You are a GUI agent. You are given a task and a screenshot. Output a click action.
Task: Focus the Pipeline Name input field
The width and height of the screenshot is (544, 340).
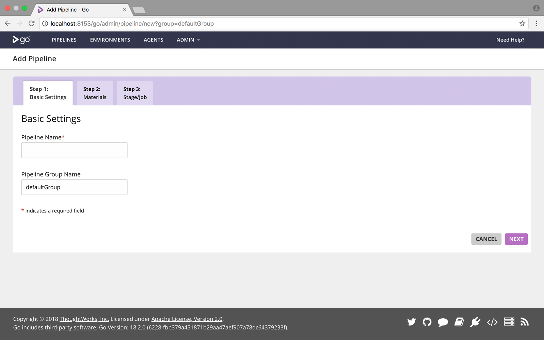point(74,150)
